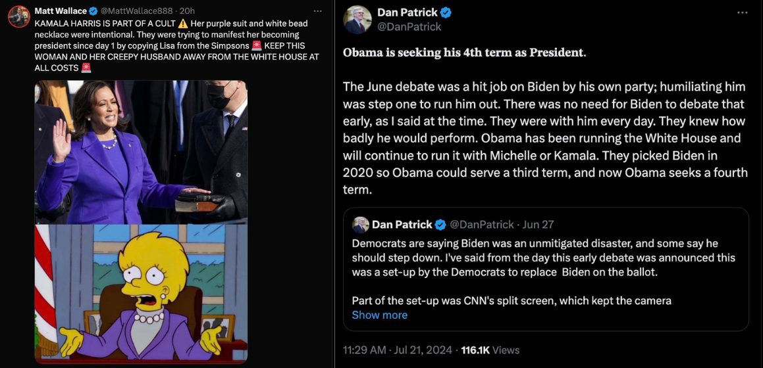The image size is (763, 368).
Task: Open the 20h timestamp on Matt Wallace's tweet
Action: click(x=187, y=11)
